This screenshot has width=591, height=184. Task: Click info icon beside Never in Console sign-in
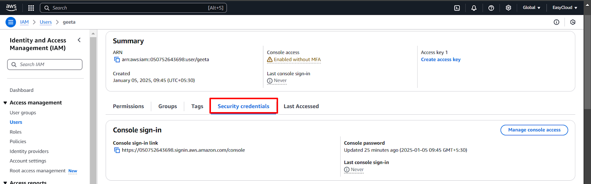coord(347,170)
